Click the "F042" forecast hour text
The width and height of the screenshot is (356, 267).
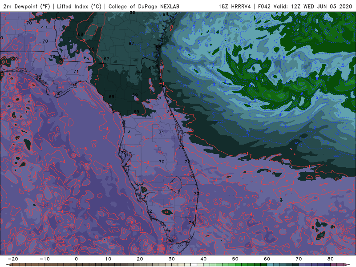[x=264, y=6]
